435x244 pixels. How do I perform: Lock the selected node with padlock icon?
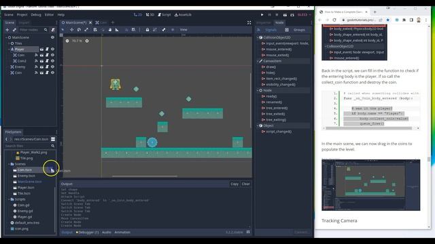click(x=147, y=30)
